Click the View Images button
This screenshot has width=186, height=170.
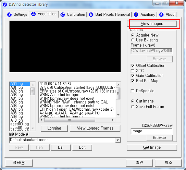[x=152, y=24]
